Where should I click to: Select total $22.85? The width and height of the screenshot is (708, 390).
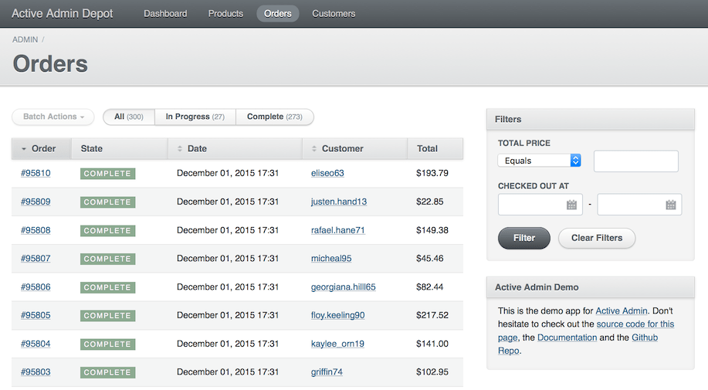tap(429, 202)
